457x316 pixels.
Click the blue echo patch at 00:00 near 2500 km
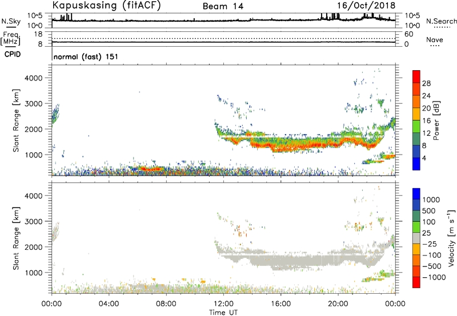point(55,114)
